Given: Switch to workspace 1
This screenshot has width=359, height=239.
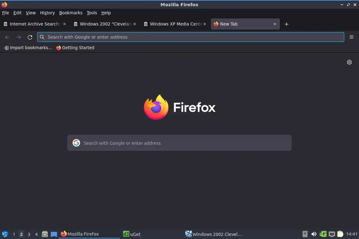Looking at the screenshot, I should pos(14,234).
